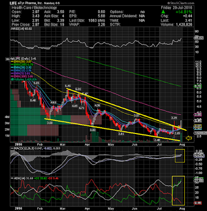The image size is (207, 211).
Task: Click the Open value 2.97
Action: (36, 12)
